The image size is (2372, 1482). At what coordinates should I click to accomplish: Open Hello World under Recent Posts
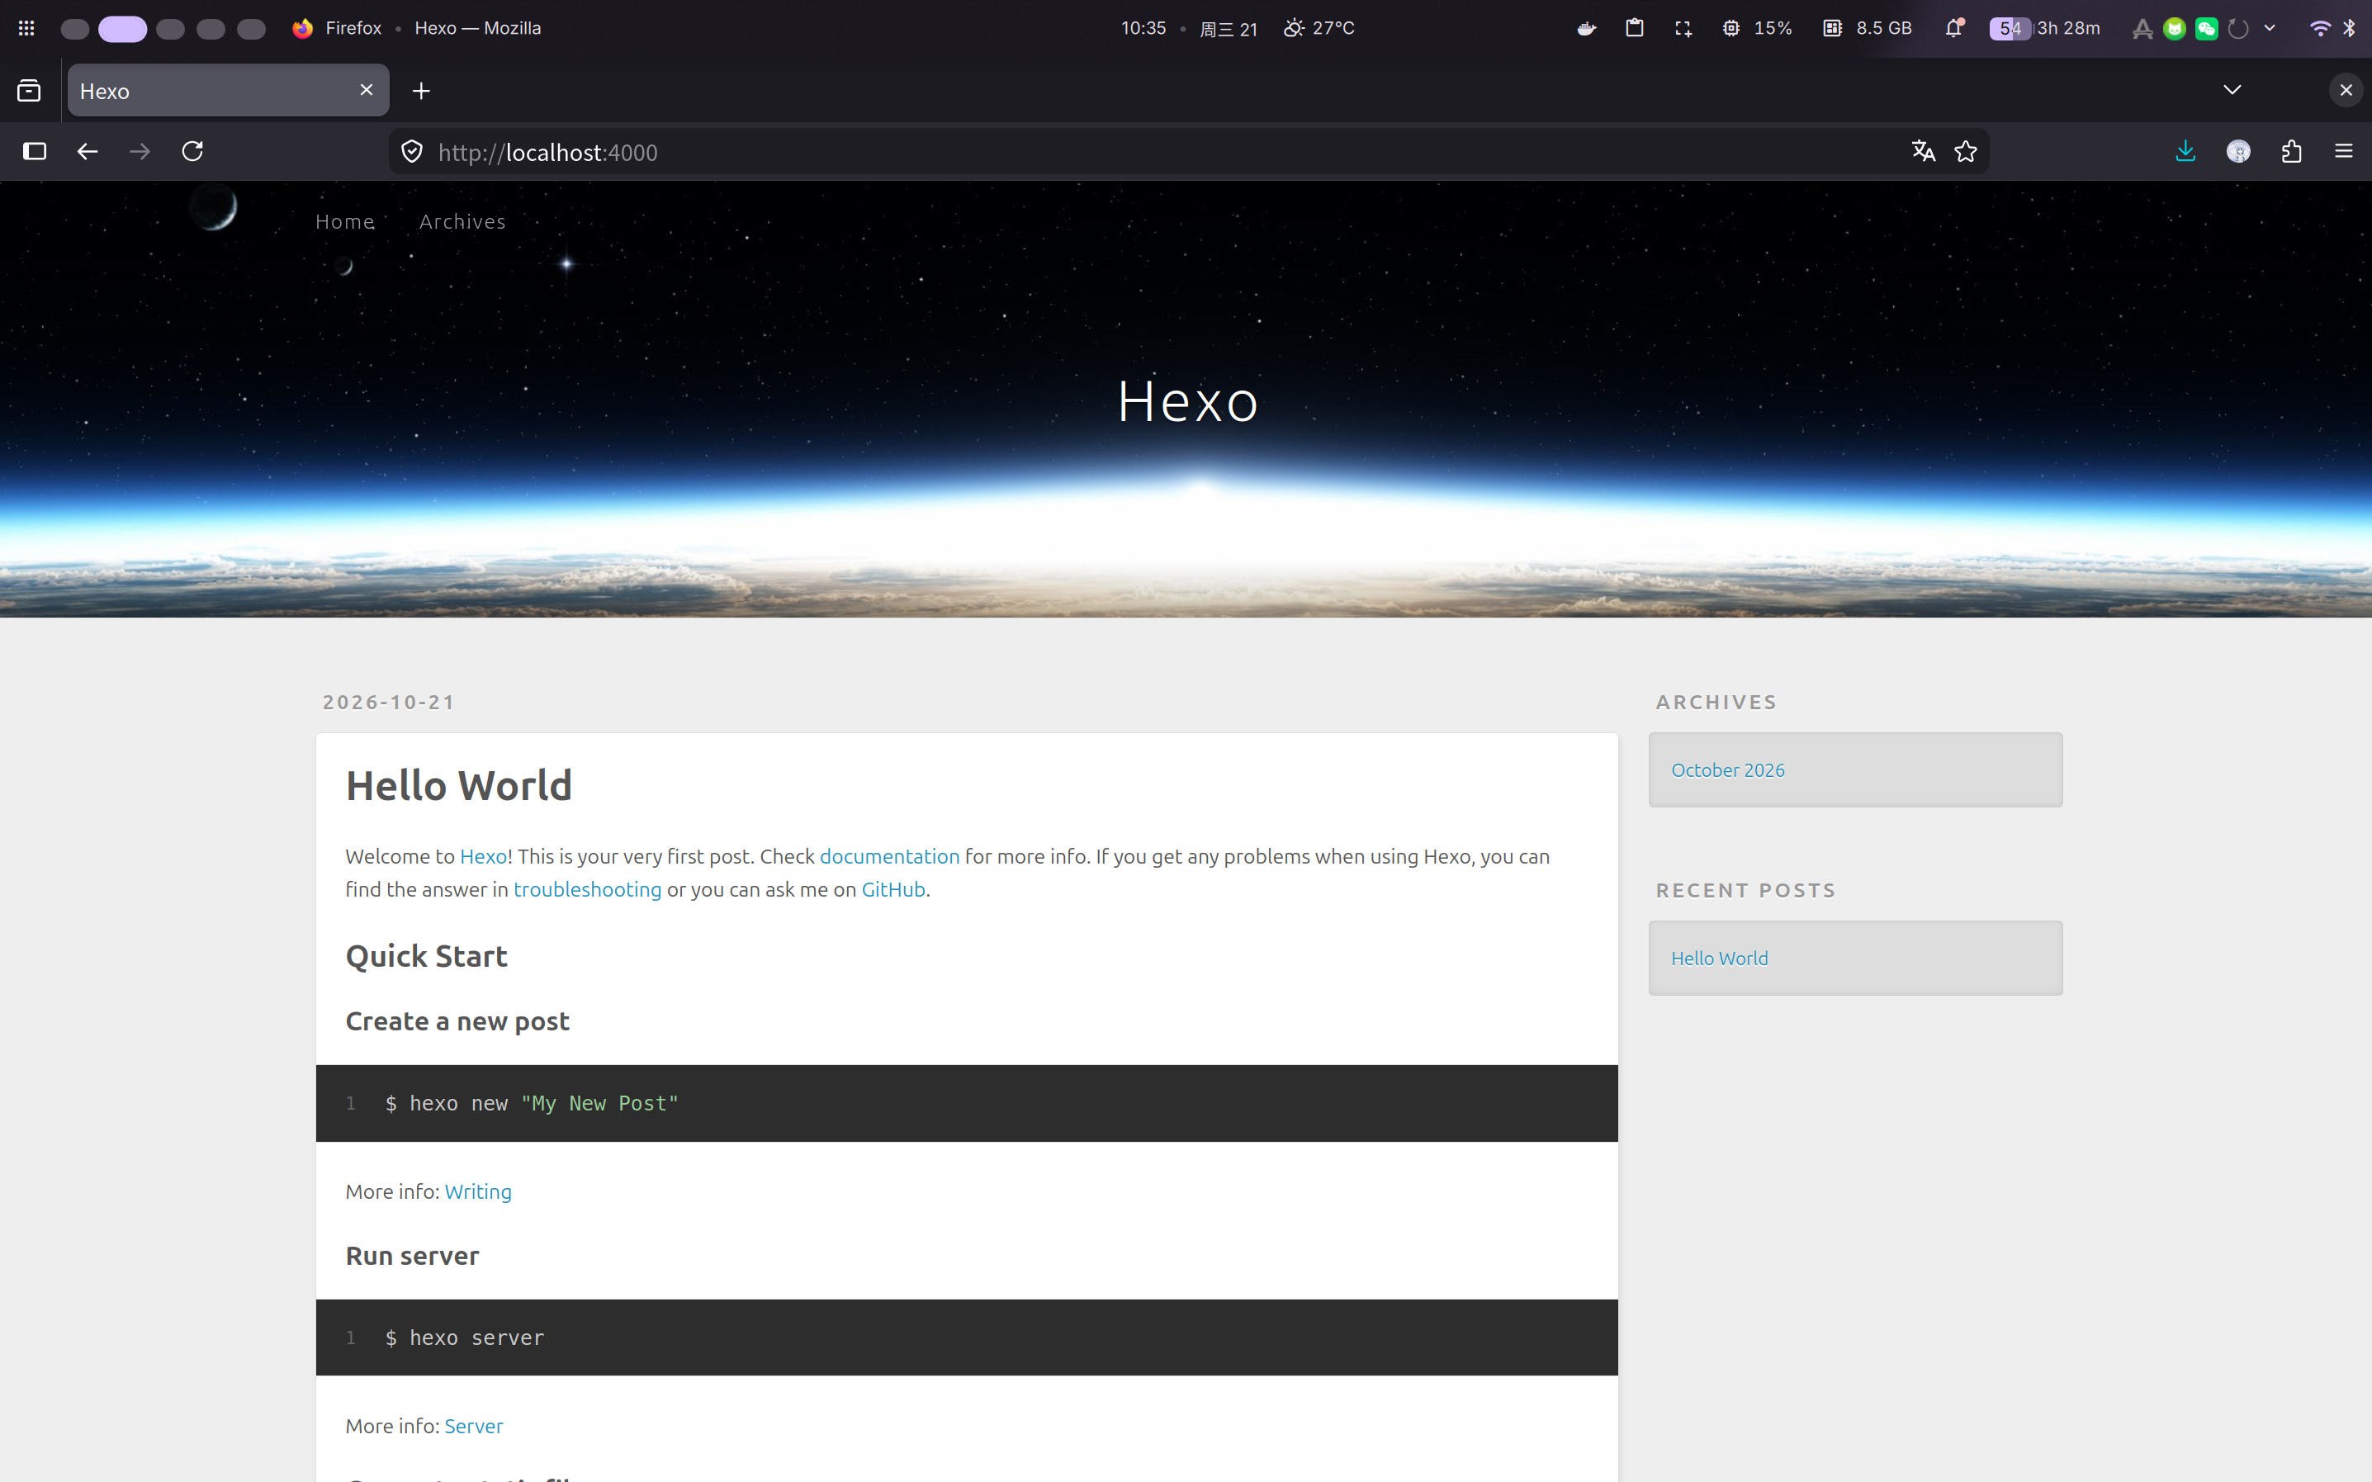pos(1719,958)
